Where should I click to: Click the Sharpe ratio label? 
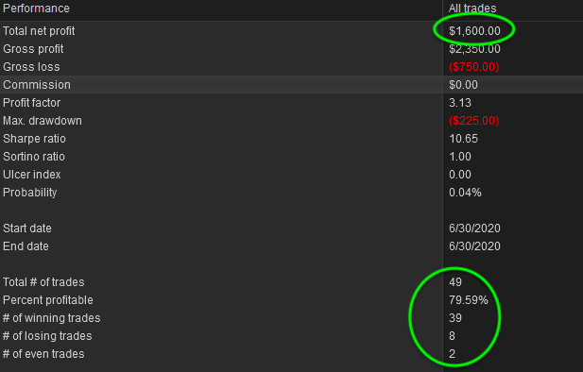tap(34, 139)
